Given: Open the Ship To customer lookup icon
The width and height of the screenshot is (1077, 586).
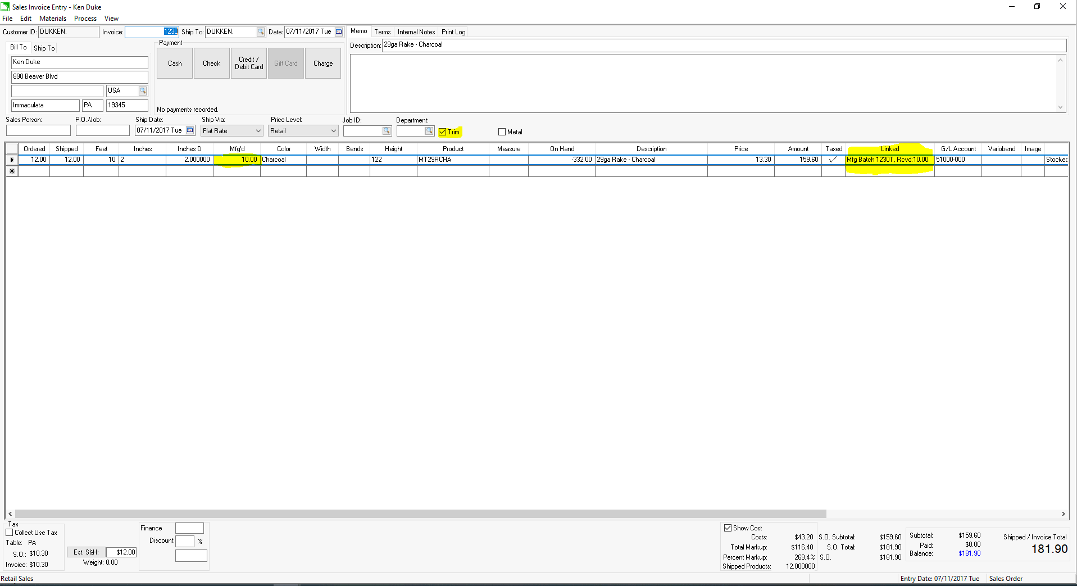Looking at the screenshot, I should tap(260, 32).
